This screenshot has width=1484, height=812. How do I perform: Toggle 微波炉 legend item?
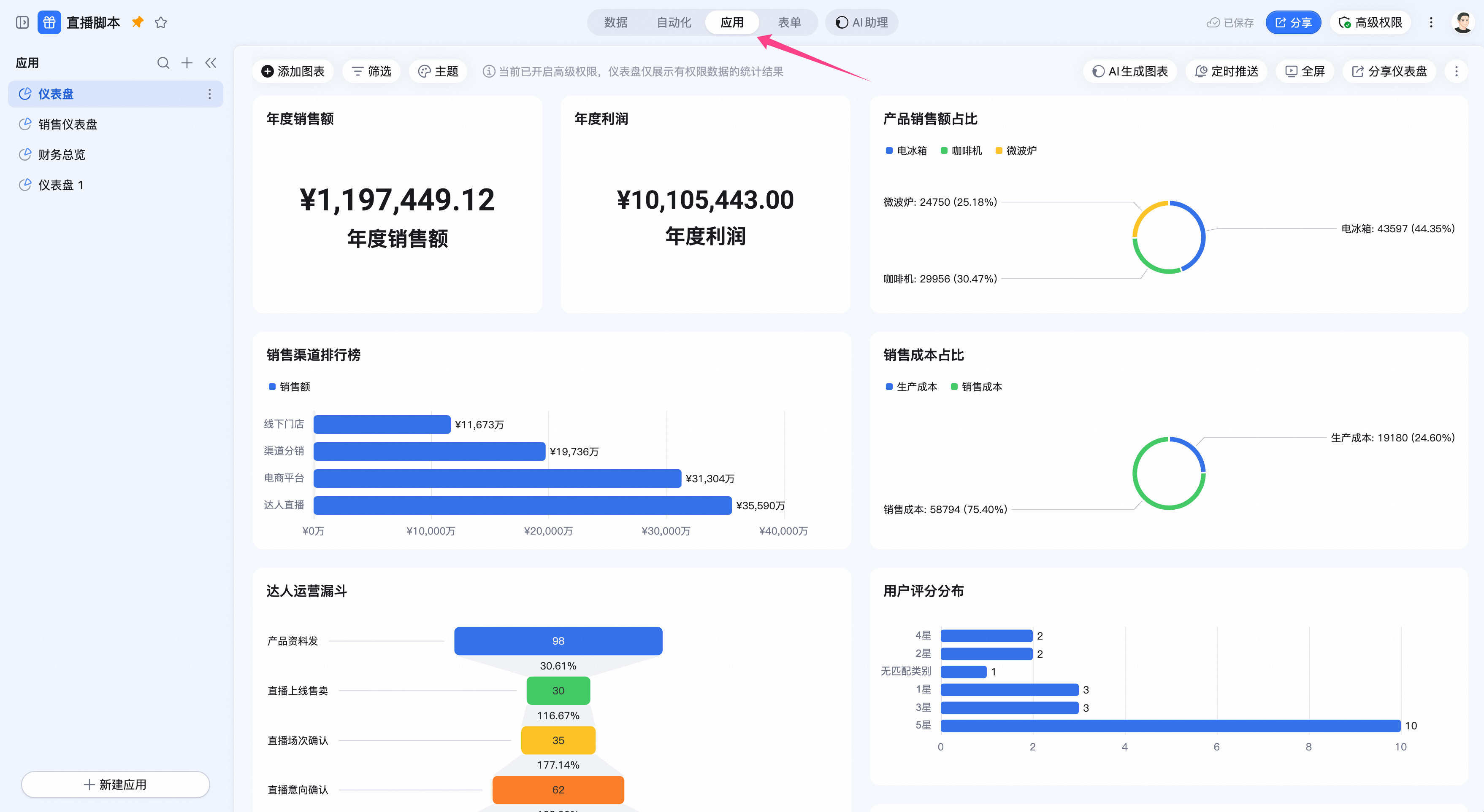point(1016,151)
